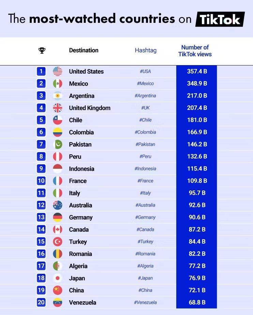Click rank badge number 20
This screenshot has height=315, width=253.
pos(41,302)
